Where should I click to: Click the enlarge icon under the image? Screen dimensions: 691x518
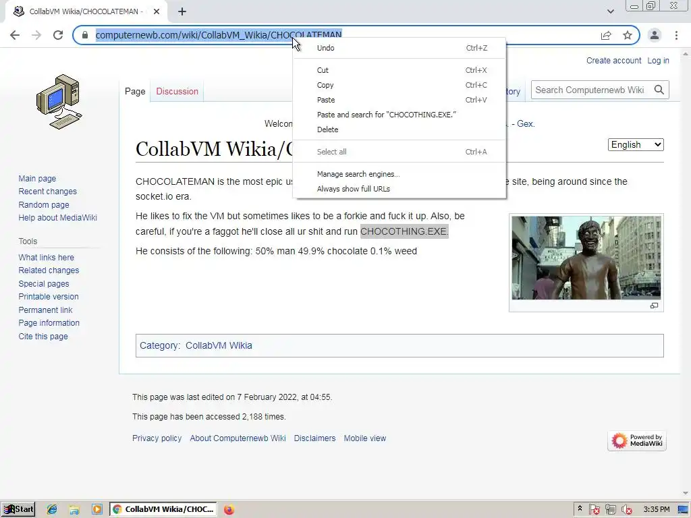click(654, 306)
